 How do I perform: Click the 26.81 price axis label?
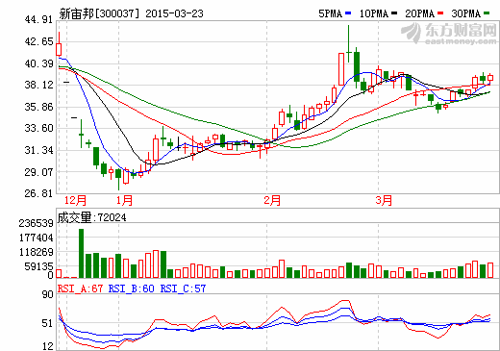(38, 193)
